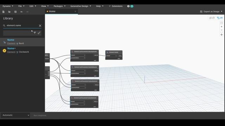225x126 pixels.
Task: Open the Generative Design menu
Action: pos(81,6)
